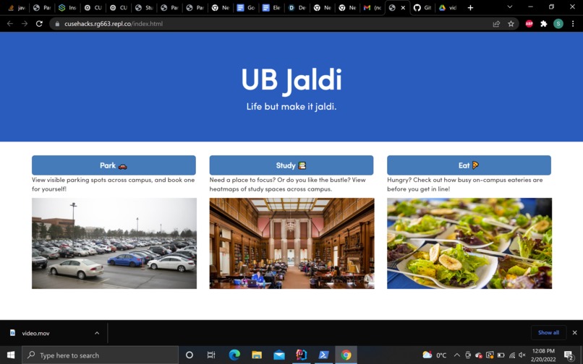This screenshot has height=364, width=583.
Task: Click the 'Life but make it jaldi.' tagline
Action: point(291,107)
